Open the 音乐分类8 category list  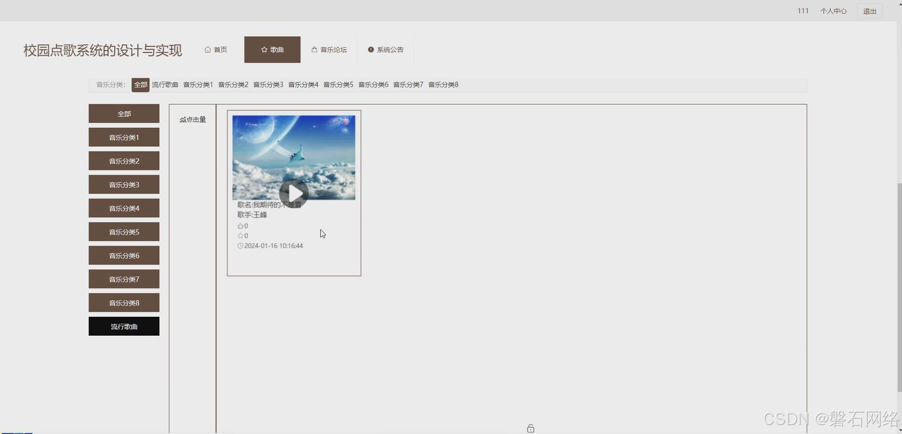click(x=124, y=302)
